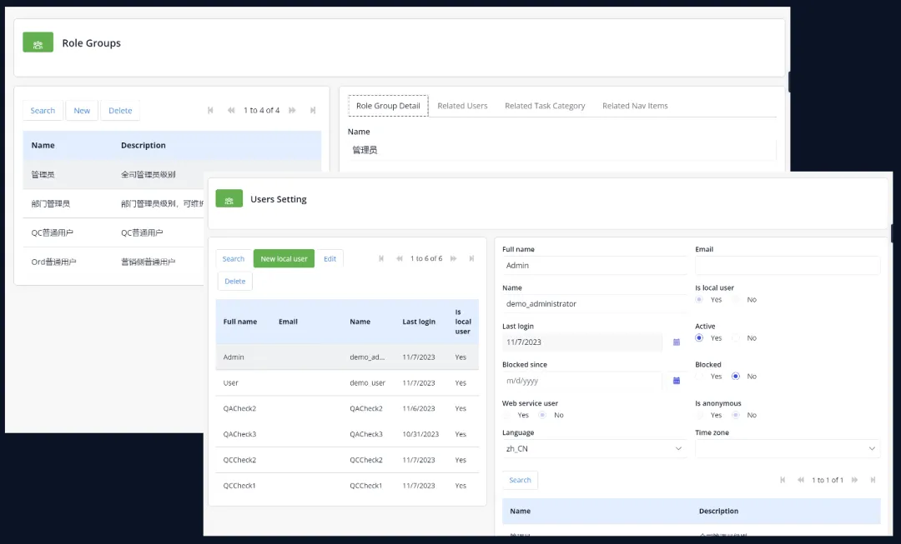Click the green Users Setting header icon
The image size is (901, 544).
point(229,198)
